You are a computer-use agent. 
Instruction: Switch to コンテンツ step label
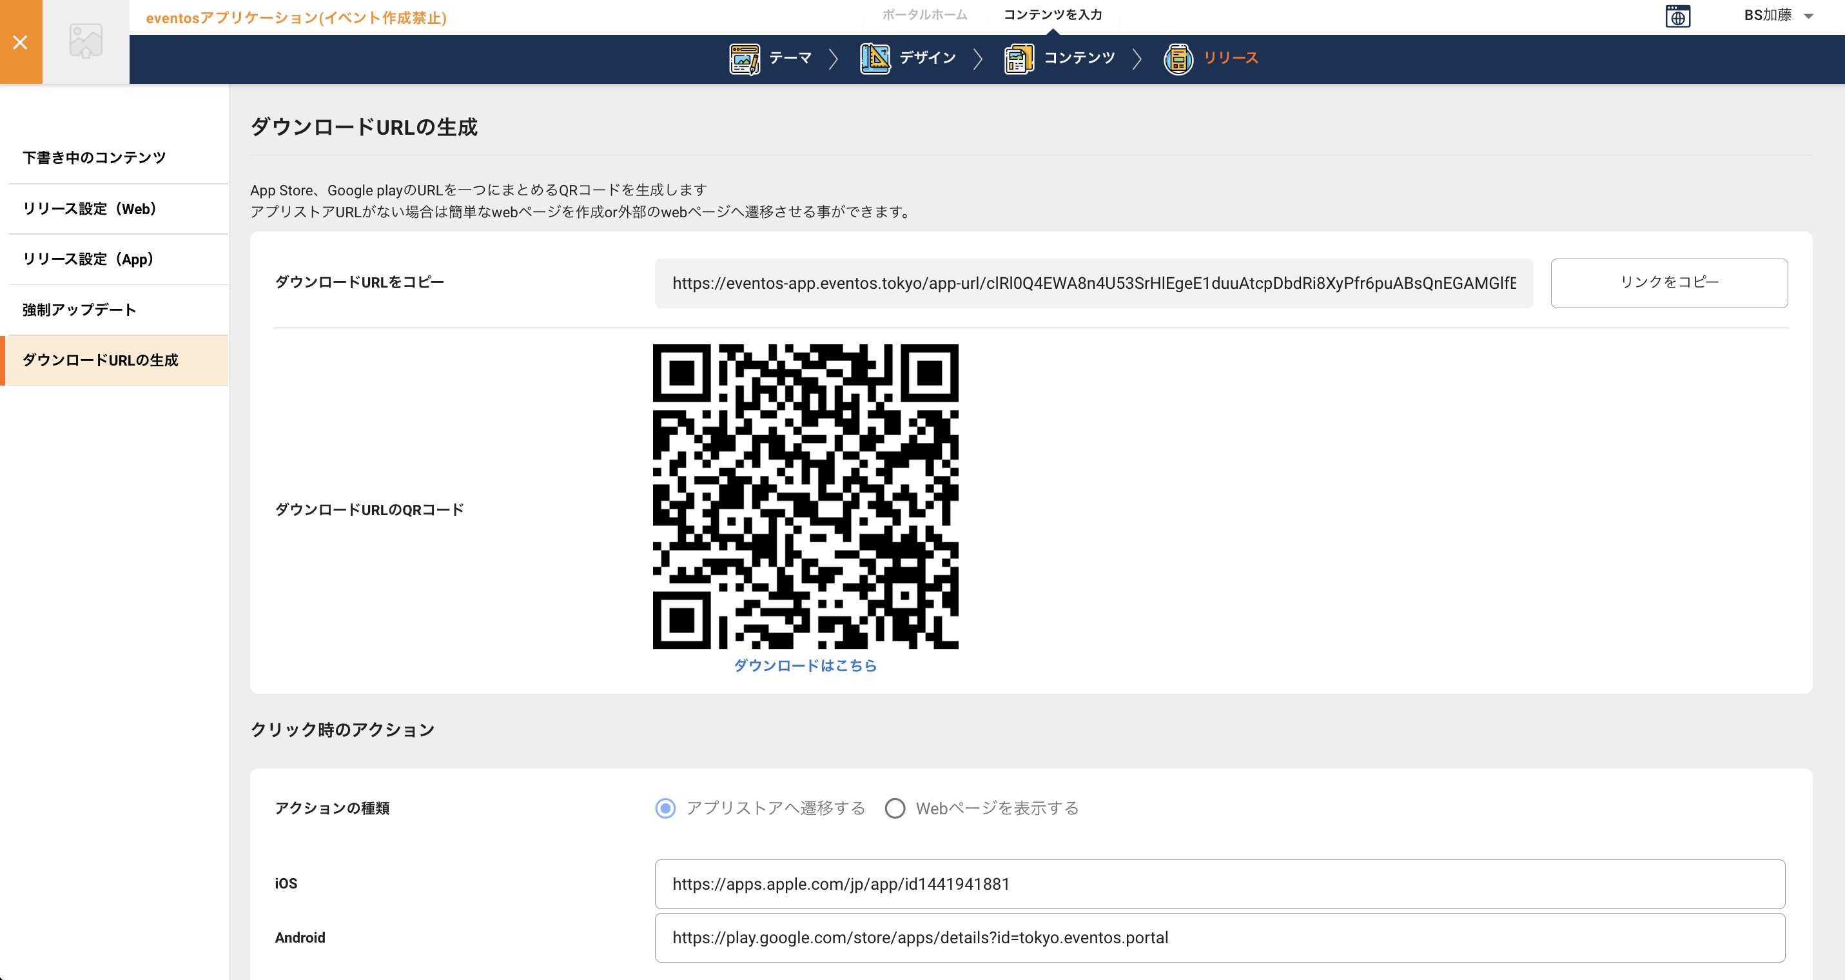[x=1079, y=58]
